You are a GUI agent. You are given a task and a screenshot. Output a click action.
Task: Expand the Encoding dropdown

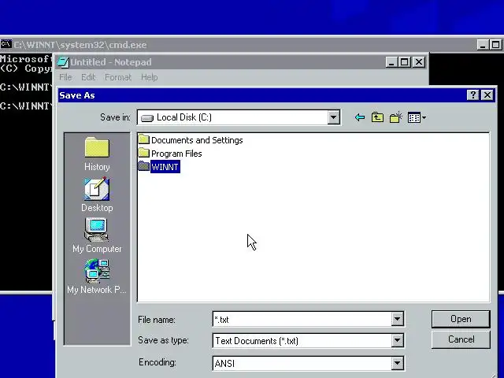[397, 363]
